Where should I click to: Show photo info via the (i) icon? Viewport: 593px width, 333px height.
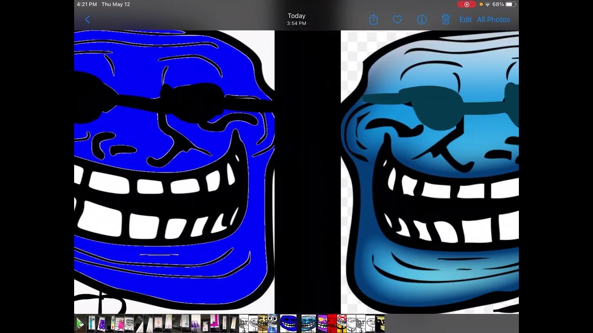click(x=422, y=19)
